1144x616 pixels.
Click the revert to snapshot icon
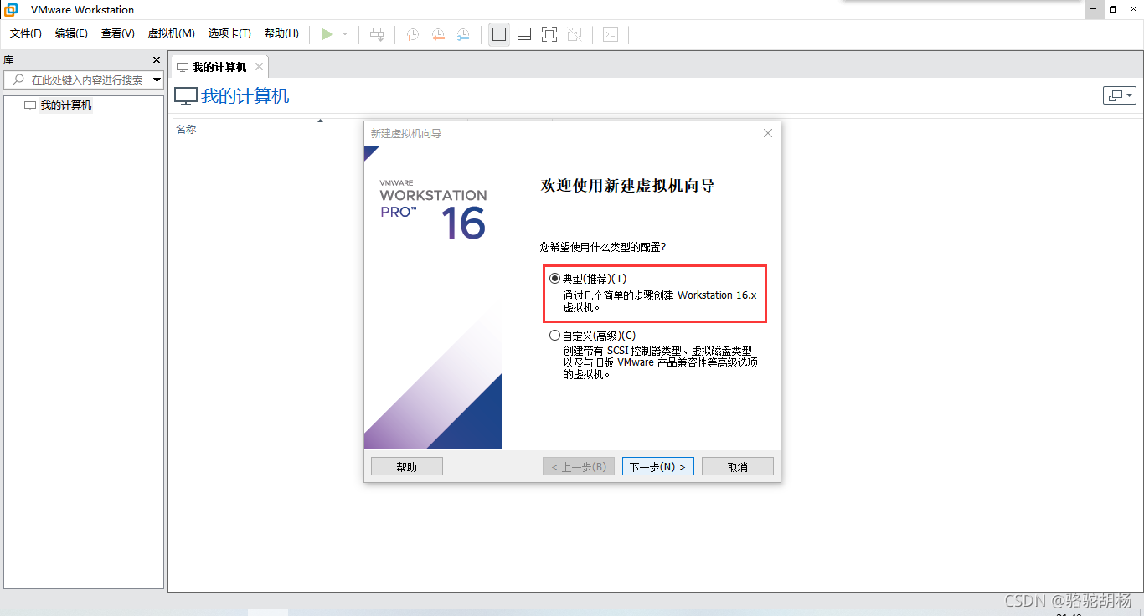pos(438,34)
